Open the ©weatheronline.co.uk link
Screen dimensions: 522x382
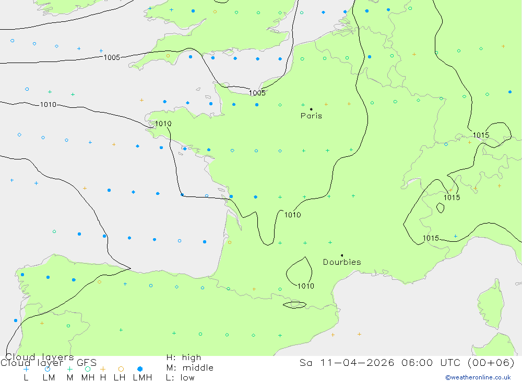(x=478, y=377)
